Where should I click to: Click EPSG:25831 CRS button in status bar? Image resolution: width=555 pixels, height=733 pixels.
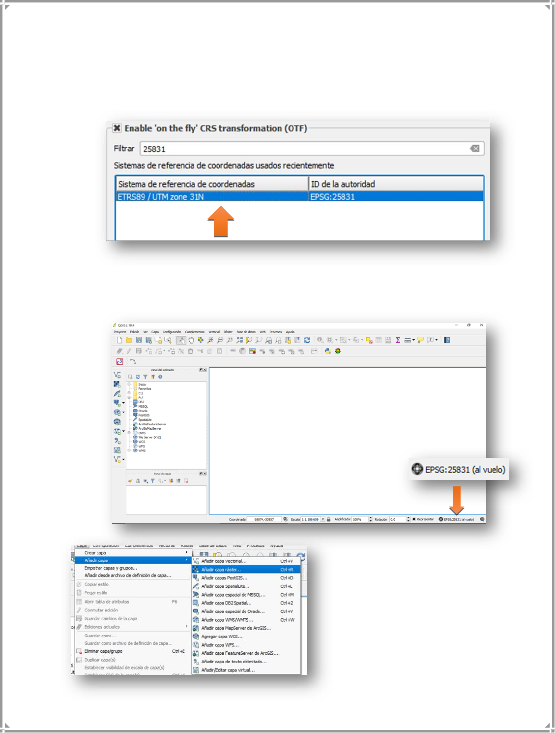[x=456, y=519]
